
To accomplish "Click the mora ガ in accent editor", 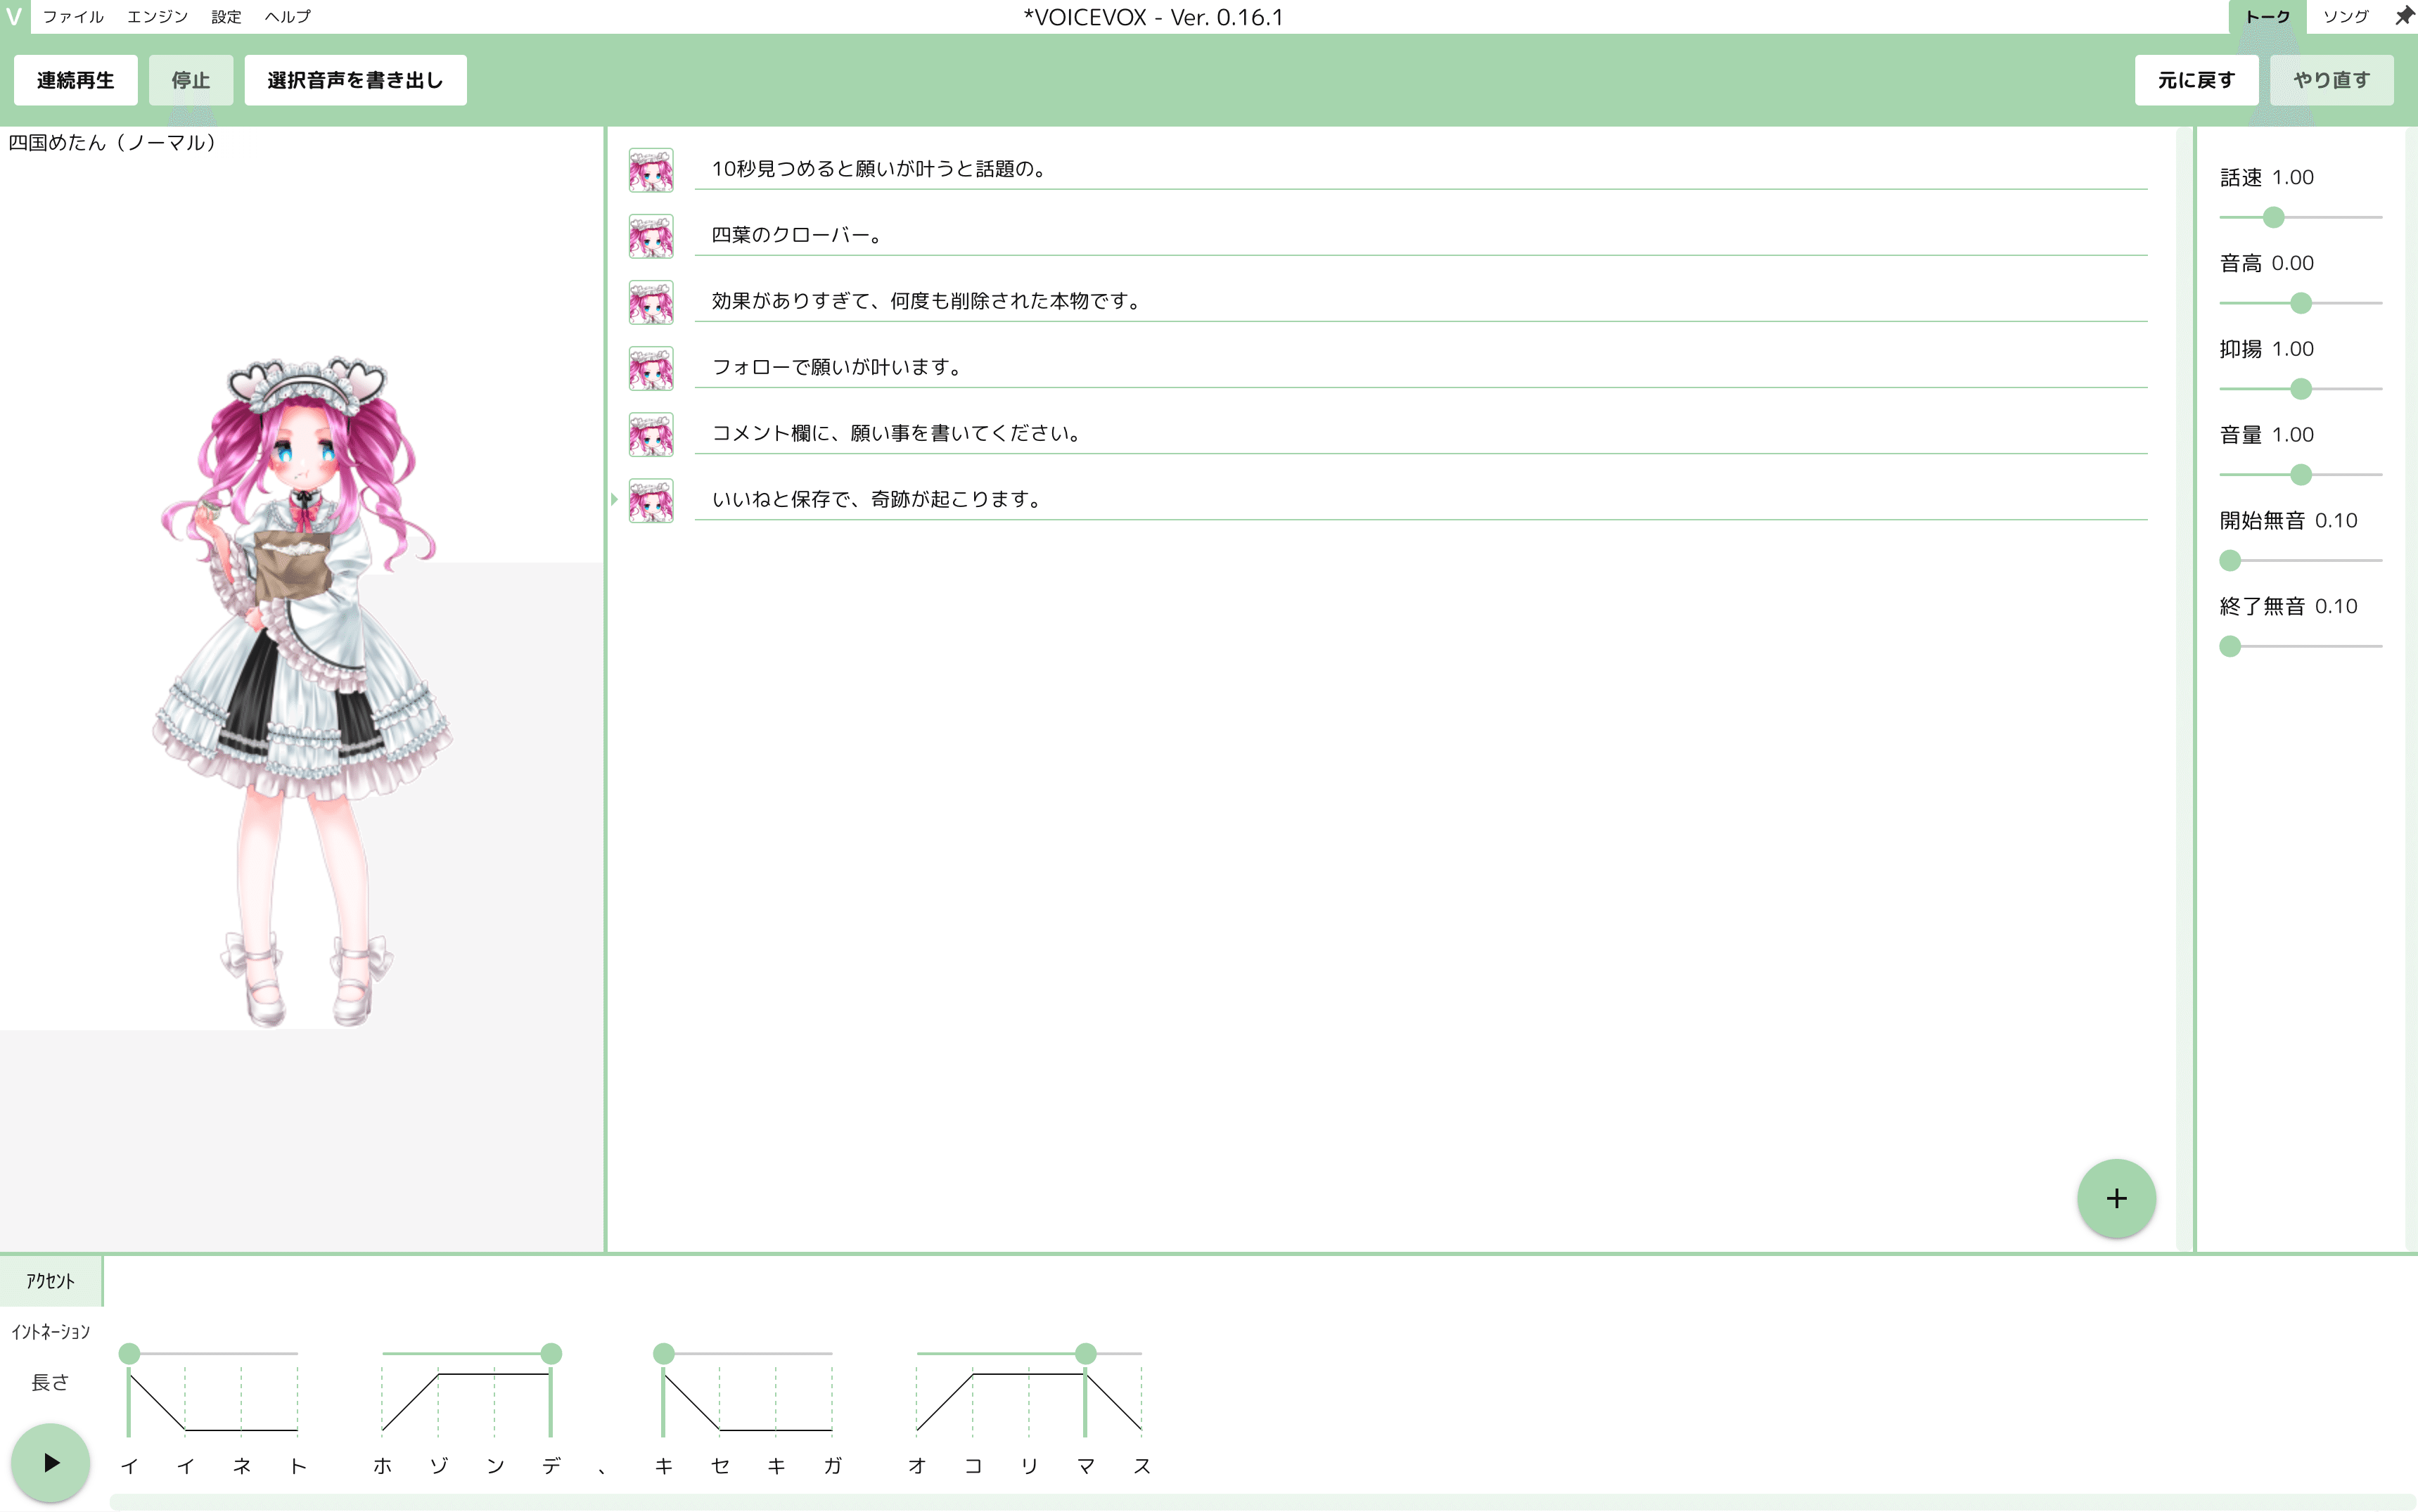I will pos(833,1466).
